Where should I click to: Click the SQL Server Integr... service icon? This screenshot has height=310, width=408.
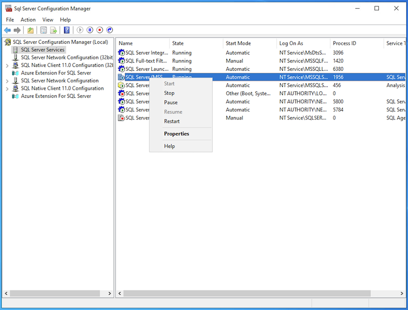pos(121,52)
